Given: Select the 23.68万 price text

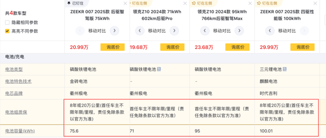Looking at the screenshot, I should click(204, 47).
